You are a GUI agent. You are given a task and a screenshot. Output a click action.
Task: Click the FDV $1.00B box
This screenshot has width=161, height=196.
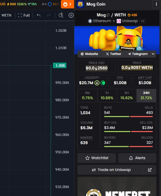[x=120, y=81]
